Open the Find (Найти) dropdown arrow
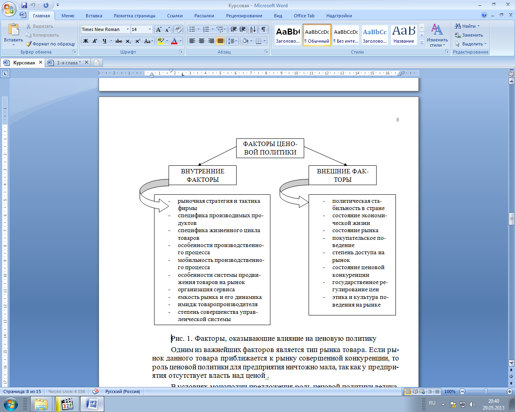515x412 pixels. pyautogui.click(x=479, y=26)
